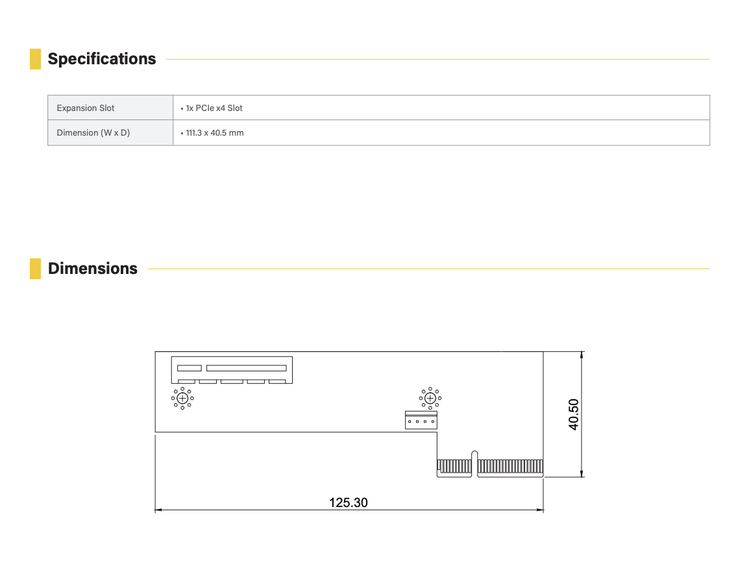Select the 4-pin connector in the drawing
This screenshot has height=570, width=736.
[421, 420]
